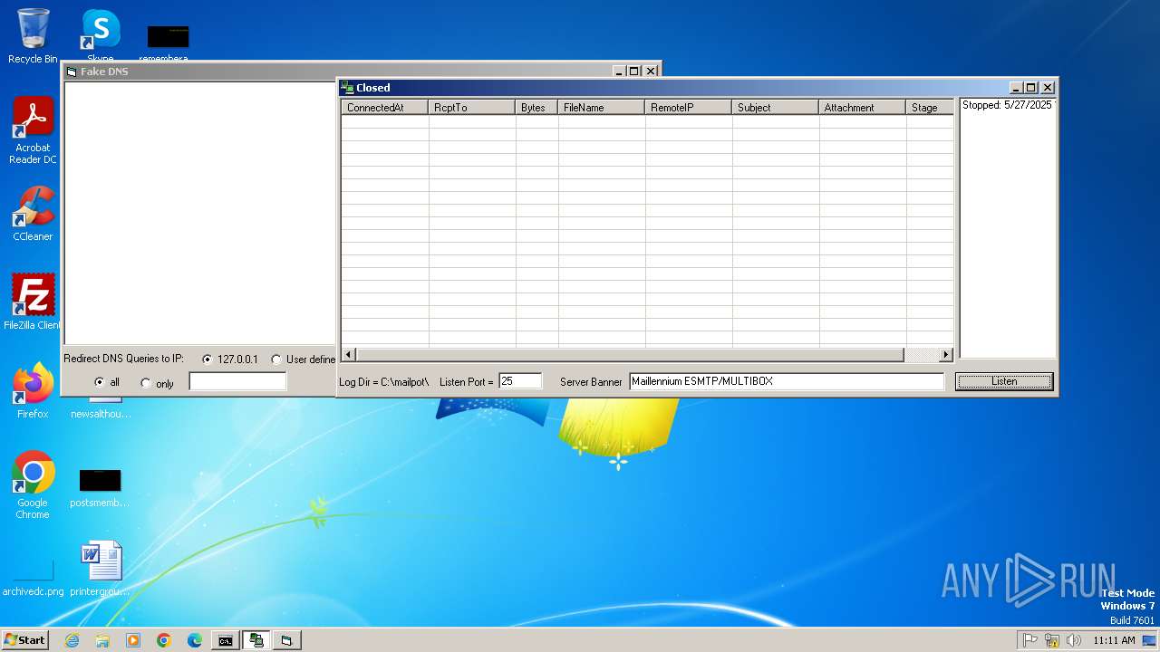Sort by the ConnectedAt column header

(x=385, y=107)
